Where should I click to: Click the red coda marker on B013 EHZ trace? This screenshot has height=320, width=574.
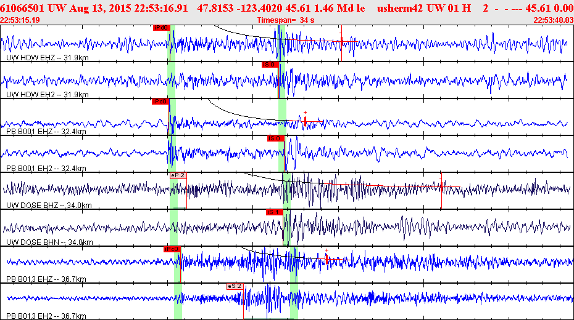[327, 258]
